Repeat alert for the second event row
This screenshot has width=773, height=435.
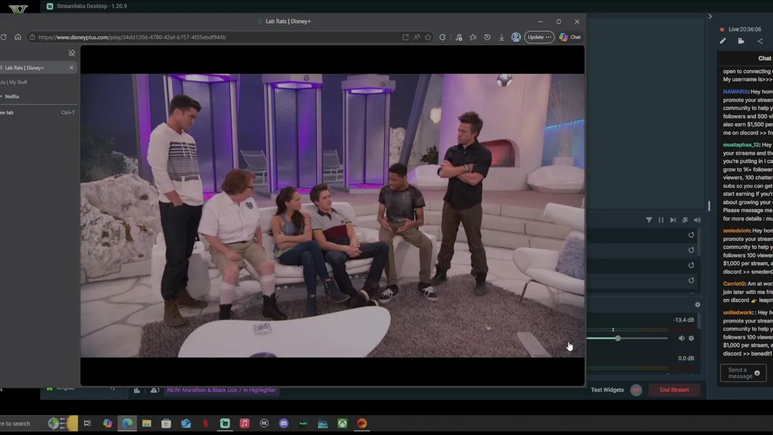click(691, 250)
